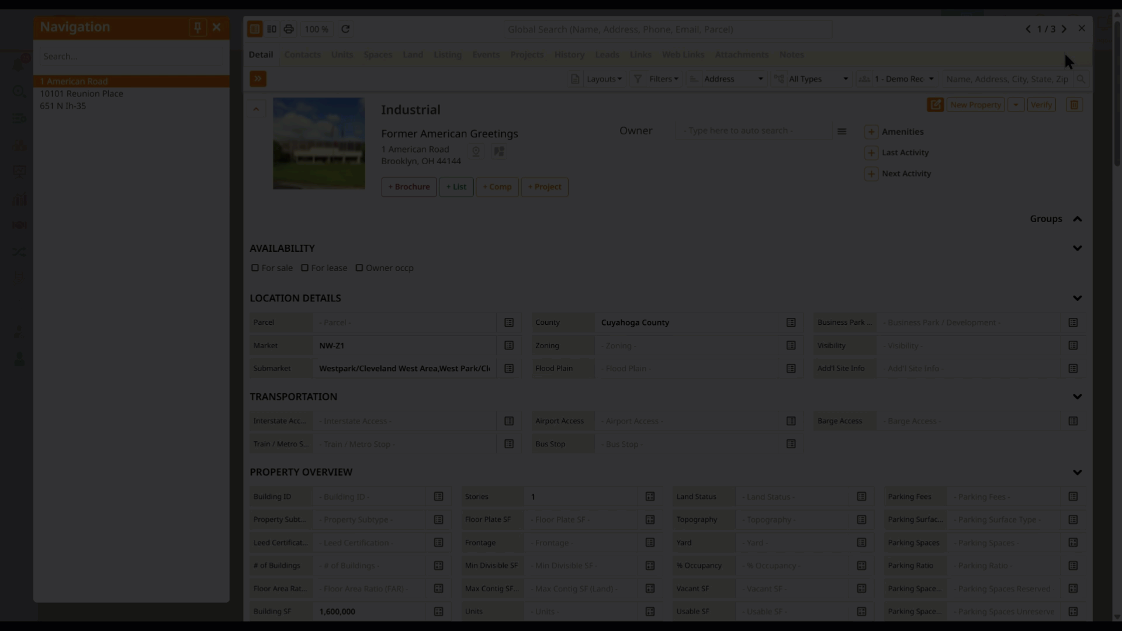
Task: Open the Bus Stop field list icon
Action: 791,444
